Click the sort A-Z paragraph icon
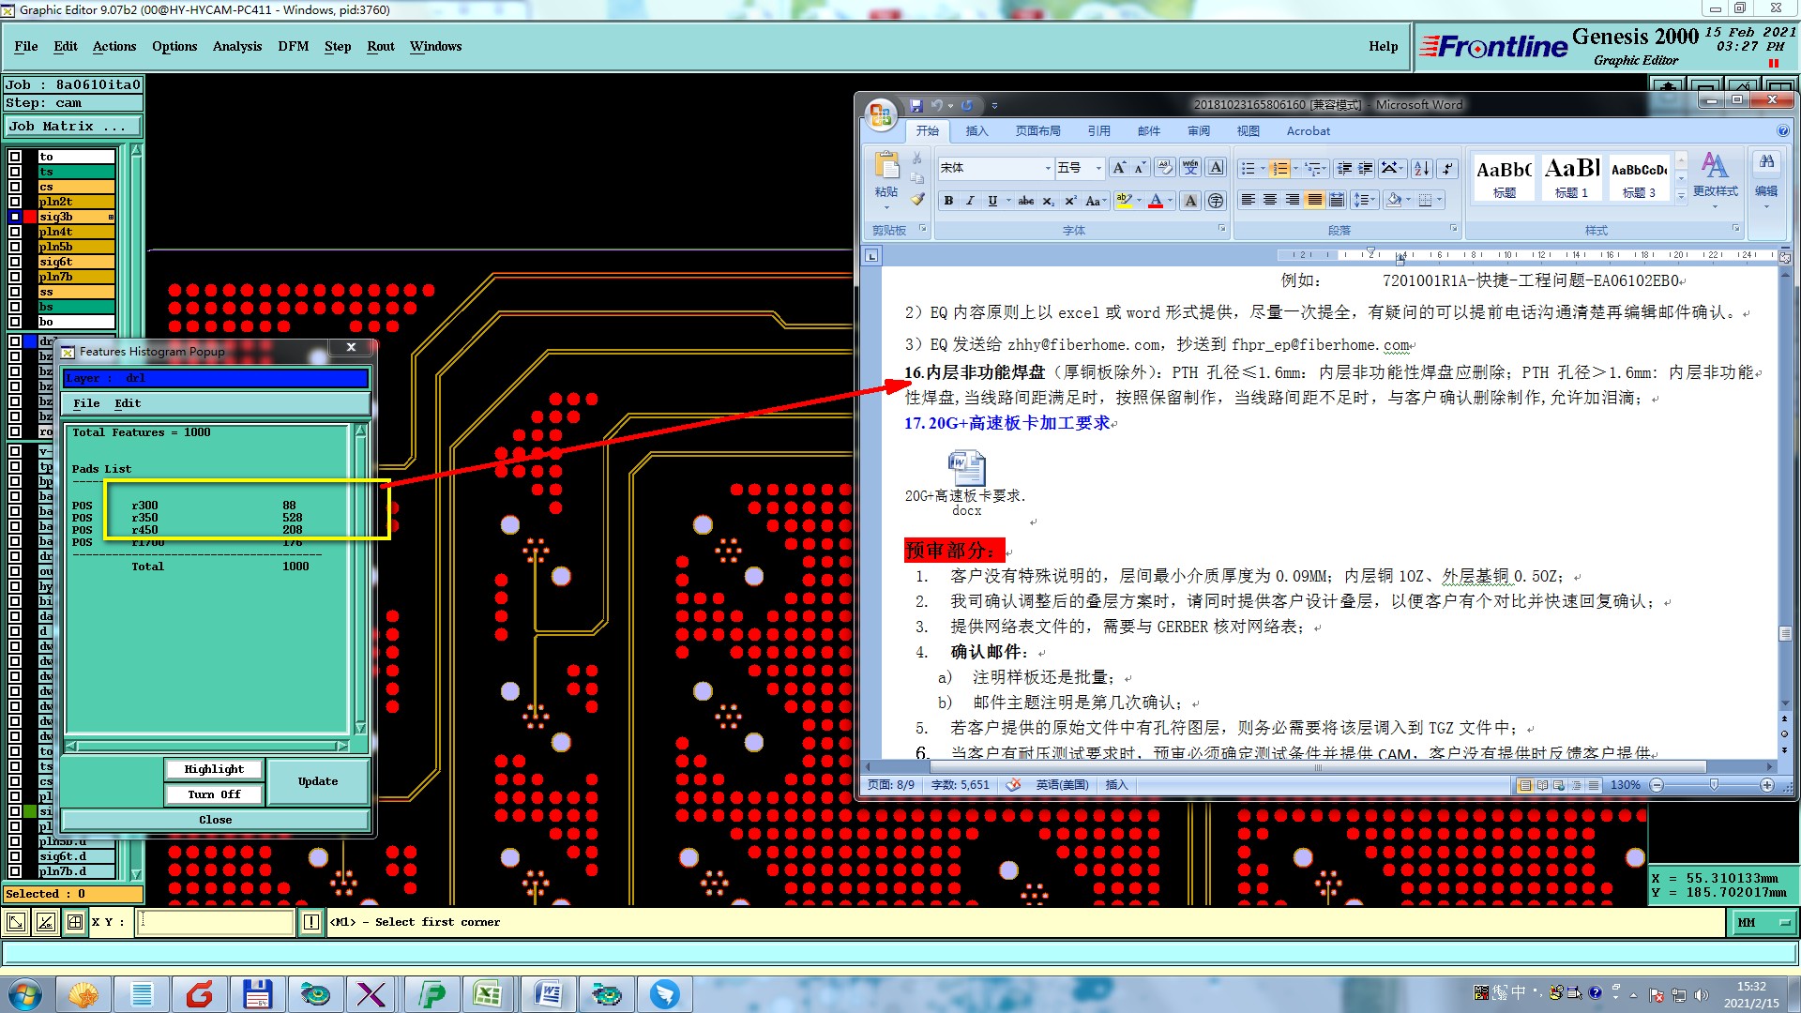The image size is (1801, 1013). [x=1422, y=168]
